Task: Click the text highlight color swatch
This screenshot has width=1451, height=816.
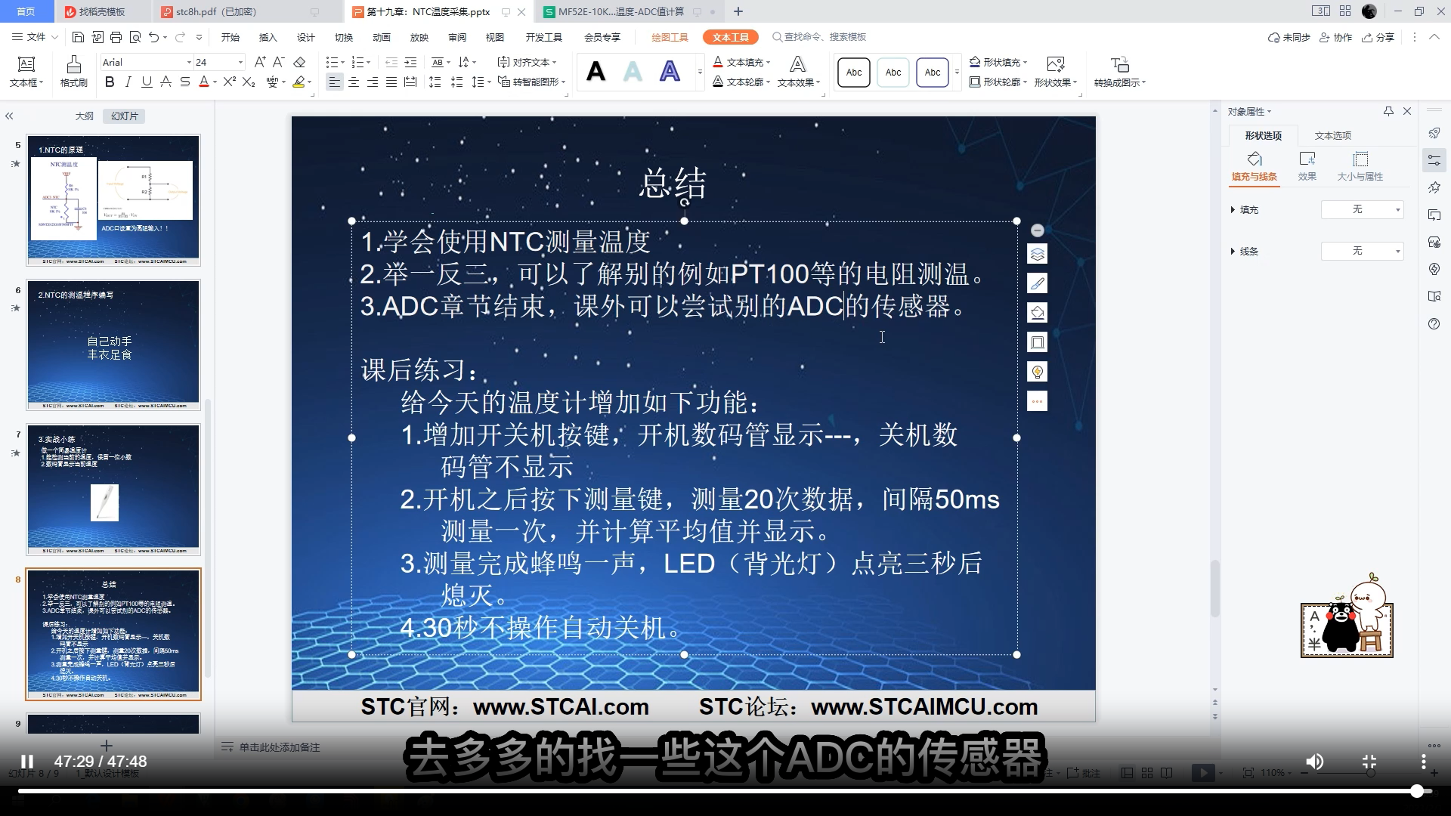Action: pyautogui.click(x=299, y=82)
